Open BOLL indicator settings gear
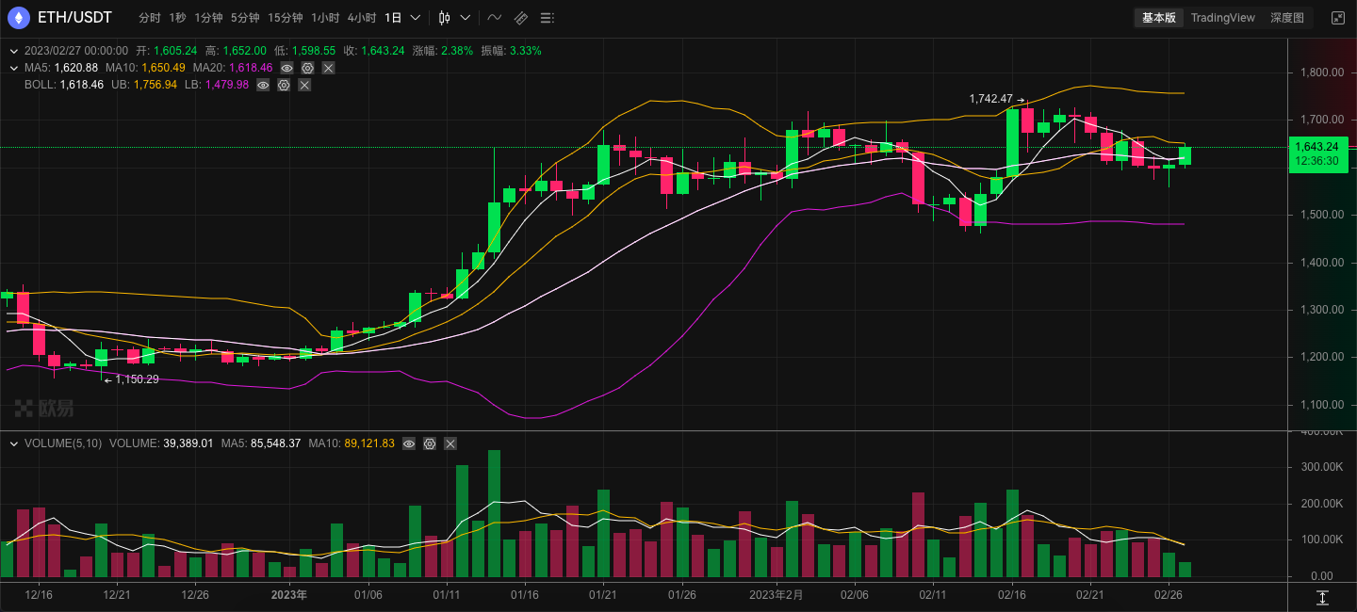The width and height of the screenshot is (1357, 612). coord(284,85)
